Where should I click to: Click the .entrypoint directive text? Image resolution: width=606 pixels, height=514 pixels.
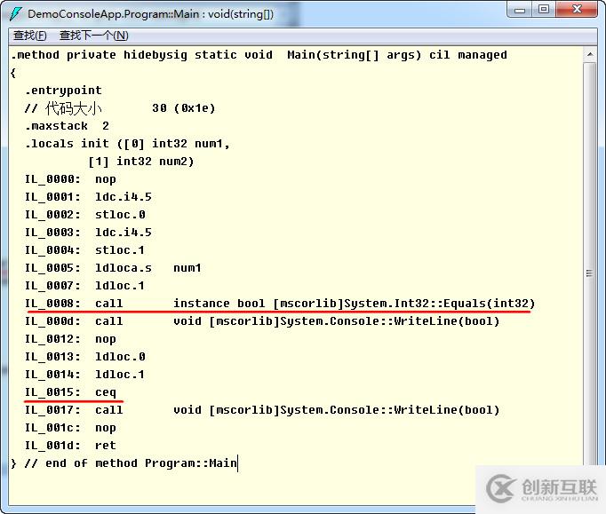[63, 91]
